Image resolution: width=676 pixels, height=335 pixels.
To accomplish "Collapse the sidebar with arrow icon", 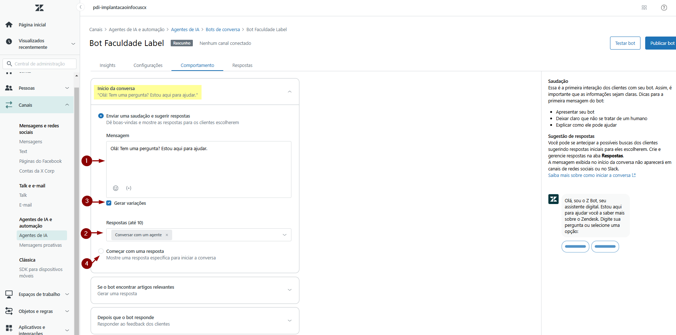I will pos(81,7).
